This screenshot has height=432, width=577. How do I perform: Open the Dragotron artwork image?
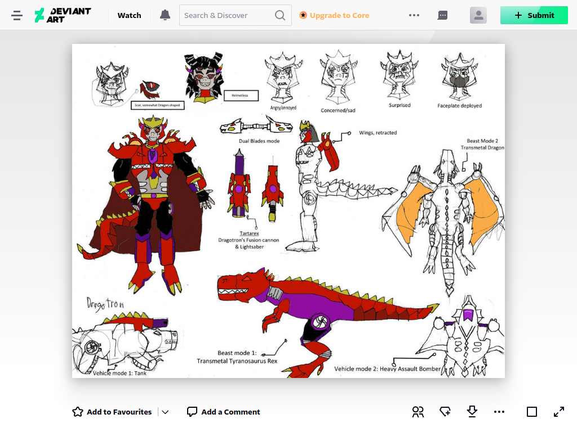tap(288, 211)
